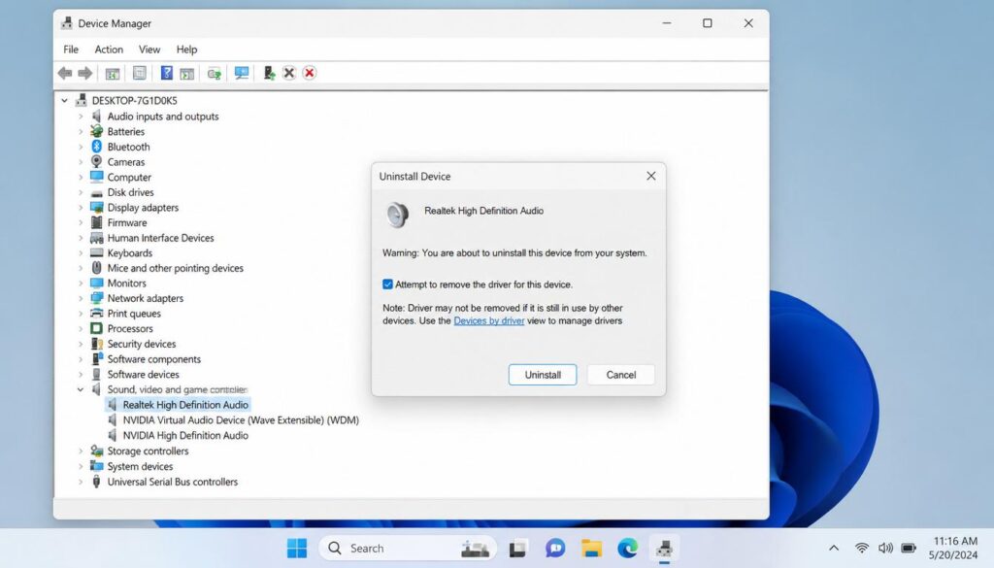Screen dimensions: 994x568
Task: Select NVIDIA Virtual Audio Device (Wave Extensible)
Action: 241,419
